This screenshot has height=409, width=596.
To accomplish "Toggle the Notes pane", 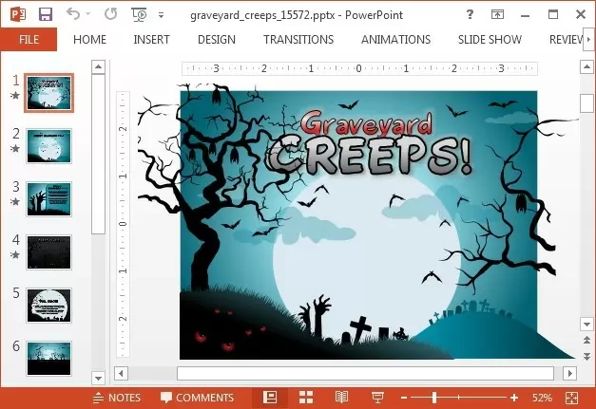I will (116, 398).
